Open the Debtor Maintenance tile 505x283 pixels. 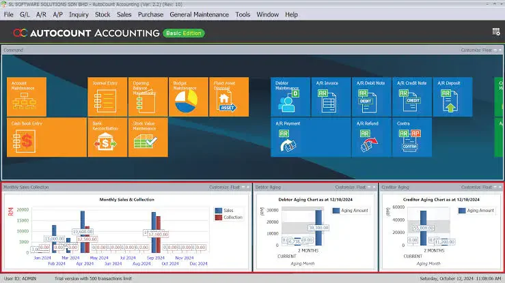coord(290,97)
